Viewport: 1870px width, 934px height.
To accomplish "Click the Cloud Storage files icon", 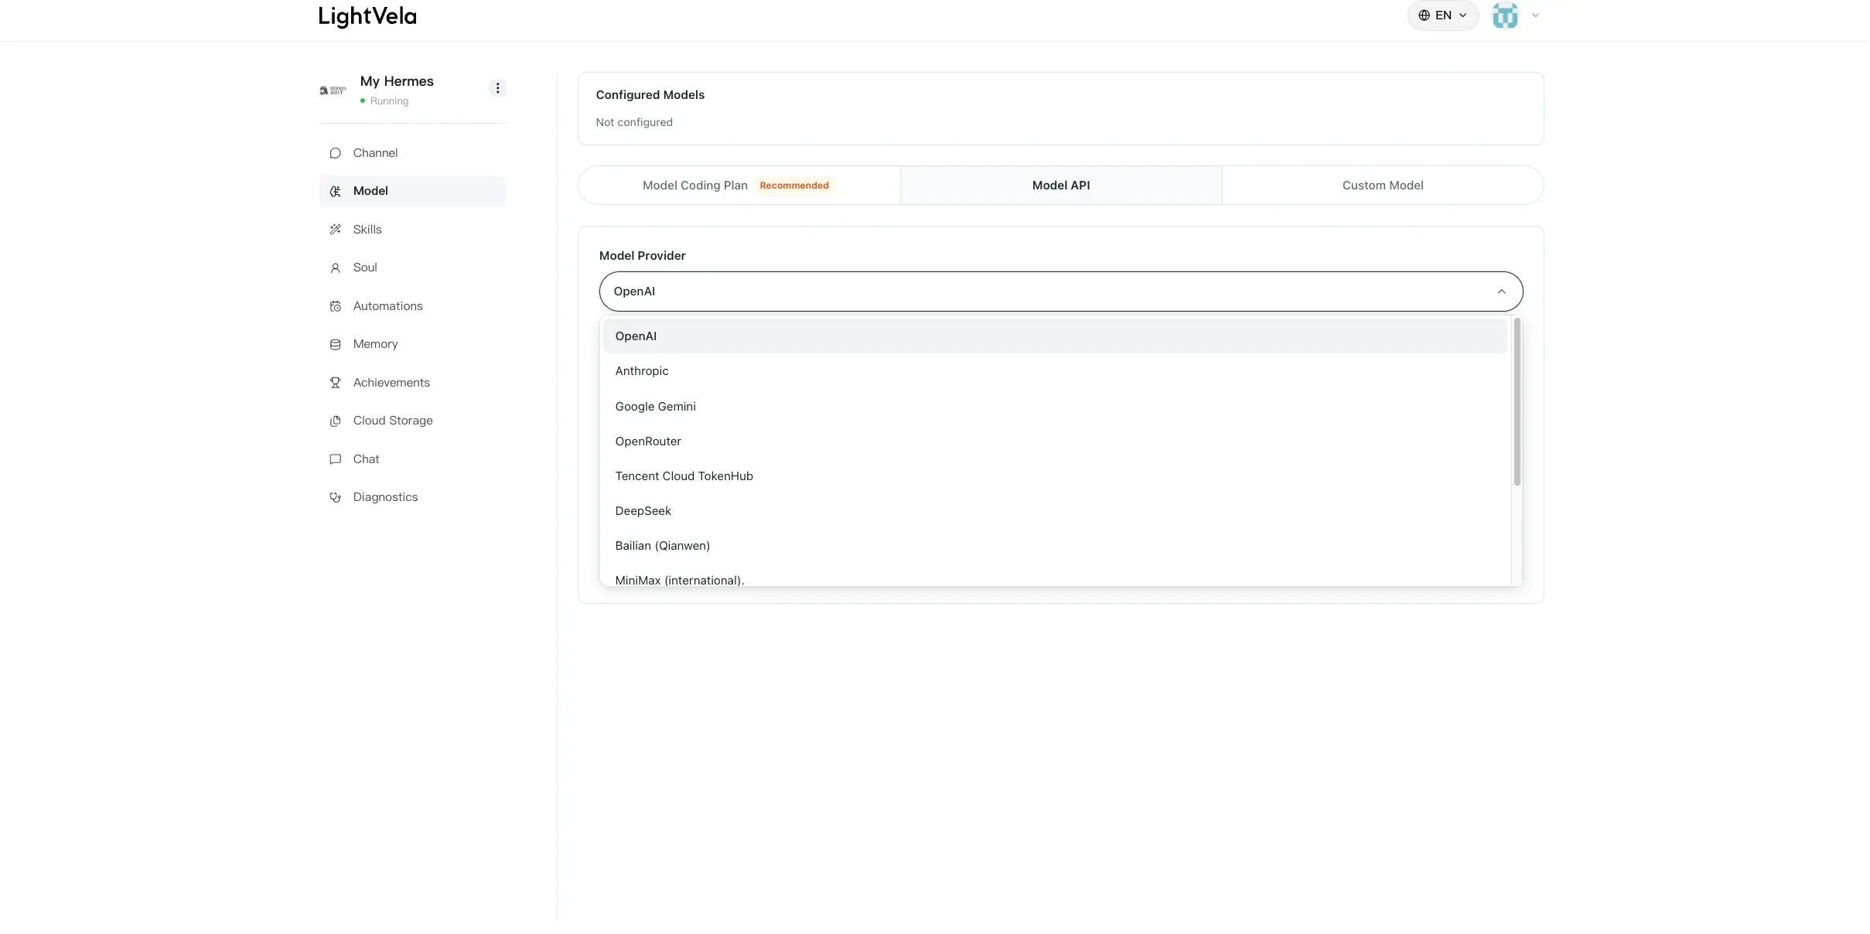I will click(x=335, y=421).
